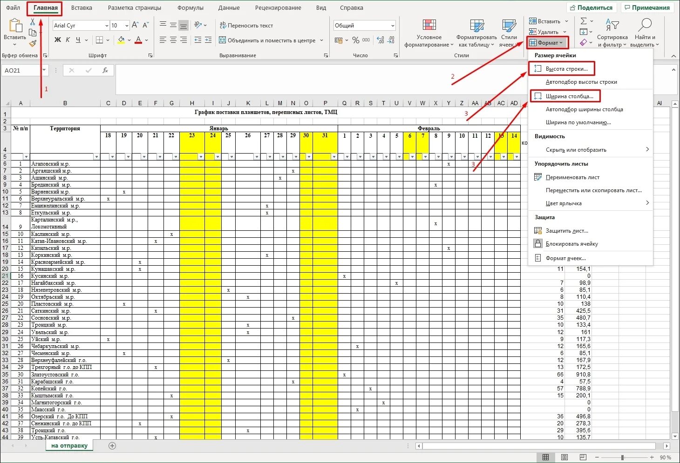Click the increase decimal icon
This screenshot has height=463, width=680.
381,40
